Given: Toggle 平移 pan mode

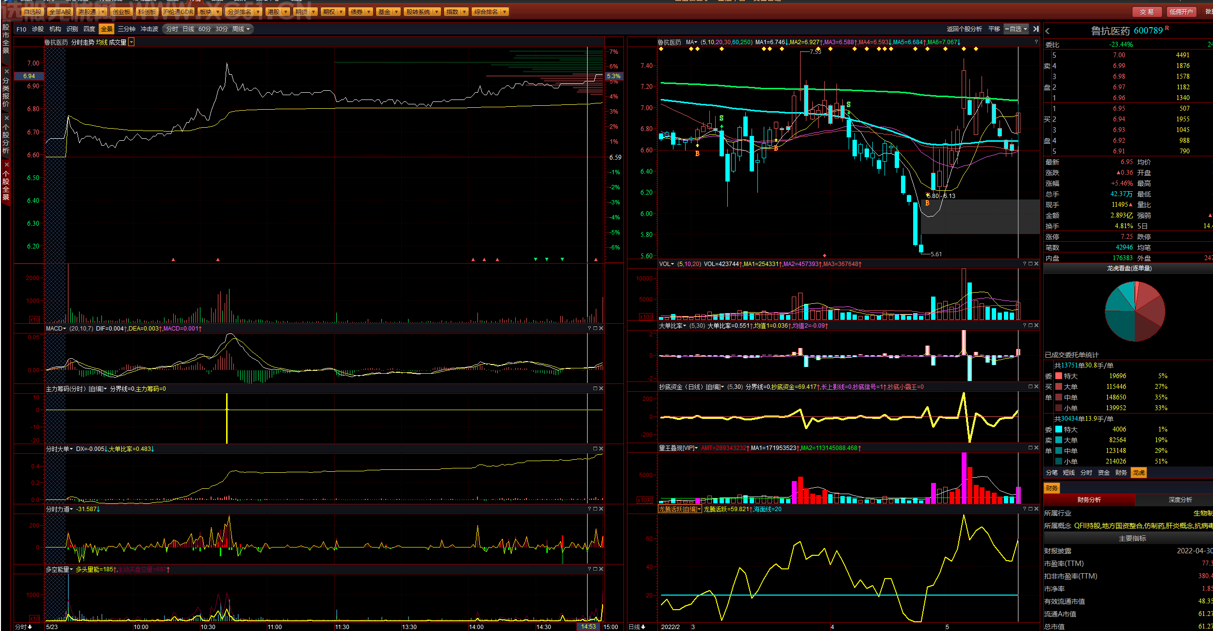Looking at the screenshot, I should tap(994, 29).
